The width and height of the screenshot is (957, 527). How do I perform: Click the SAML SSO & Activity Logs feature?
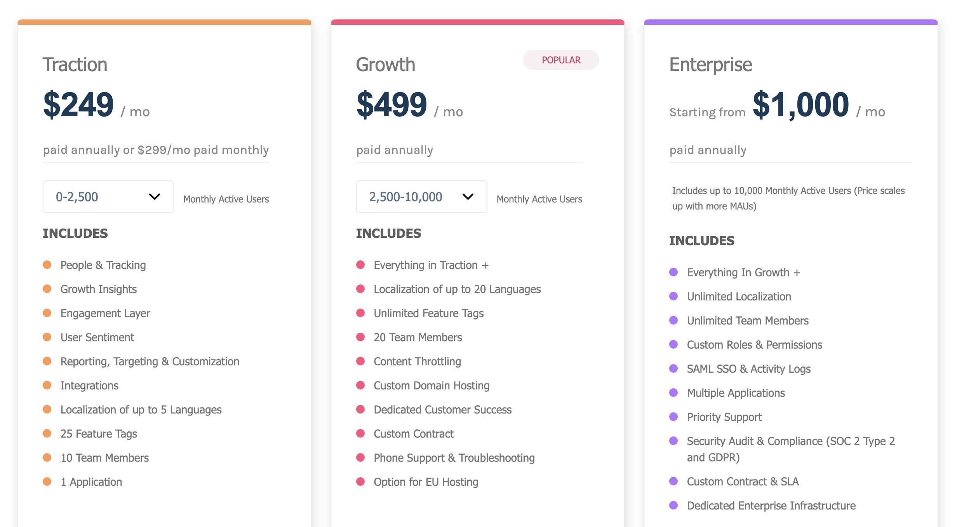pyautogui.click(x=749, y=368)
